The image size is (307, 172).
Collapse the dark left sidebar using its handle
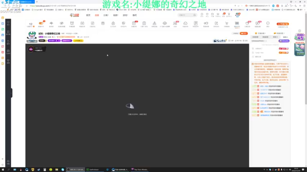click(x=12, y=93)
